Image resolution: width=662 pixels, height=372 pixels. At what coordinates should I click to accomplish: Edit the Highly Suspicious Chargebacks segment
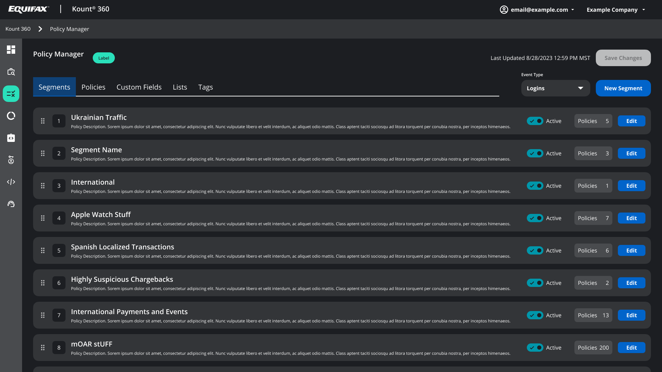pyautogui.click(x=631, y=283)
